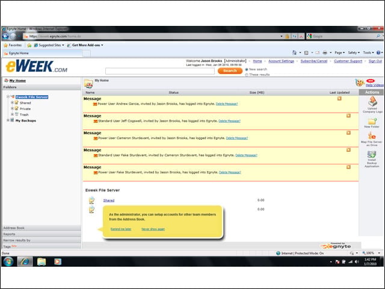Image resolution: width=385 pixels, height=289 pixels.
Task: Select the New search radio button
Action: click(247, 70)
